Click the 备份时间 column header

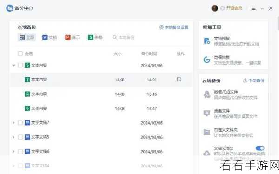149,54
